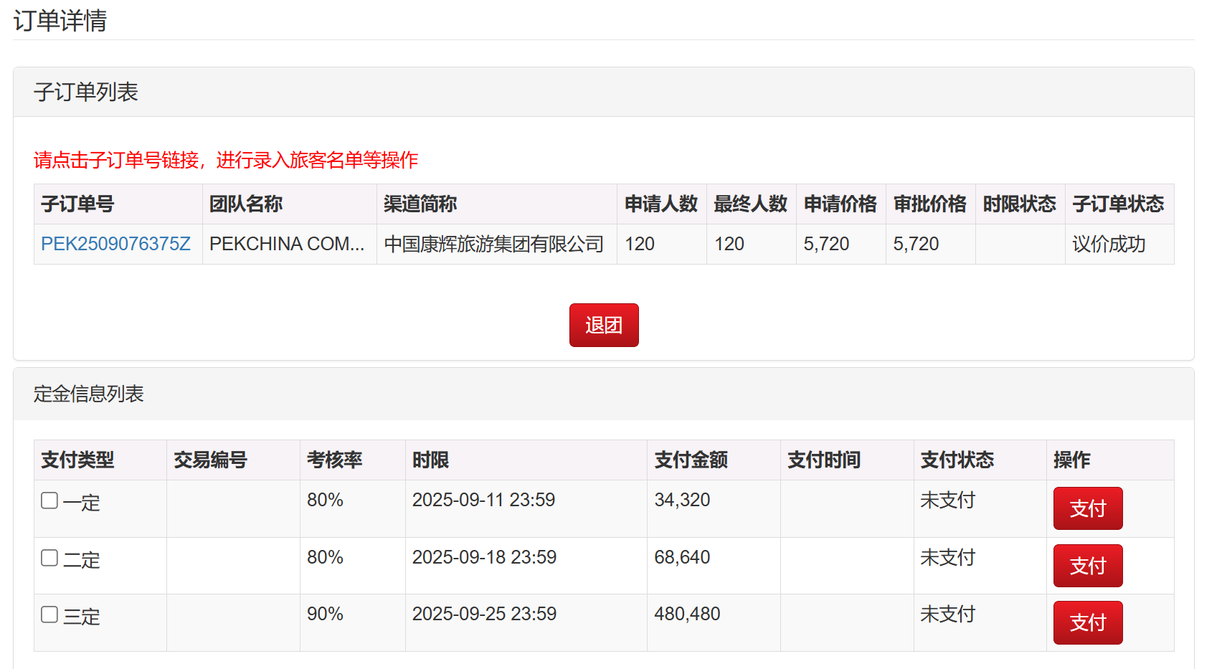The width and height of the screenshot is (1222, 669).
Task: Click the 2025-09-11 23:59 deadline cell
Action: point(483,500)
